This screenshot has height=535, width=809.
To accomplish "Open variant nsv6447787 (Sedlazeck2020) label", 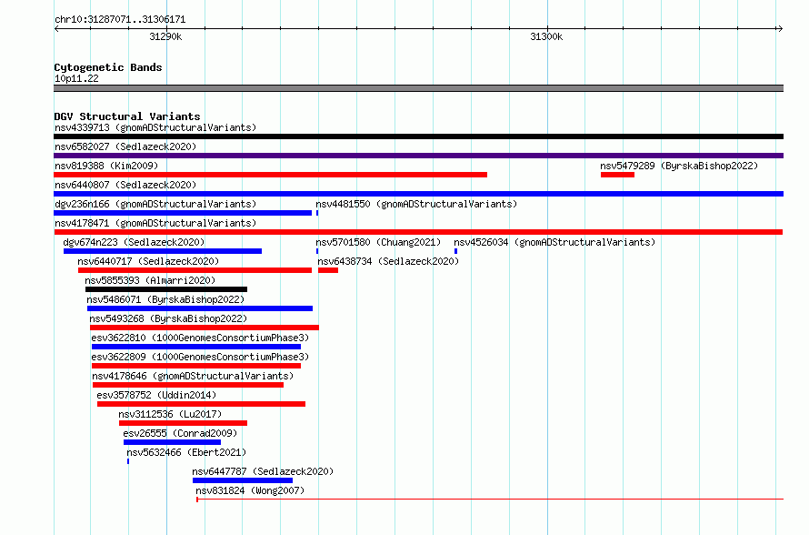I will pyautogui.click(x=263, y=471).
